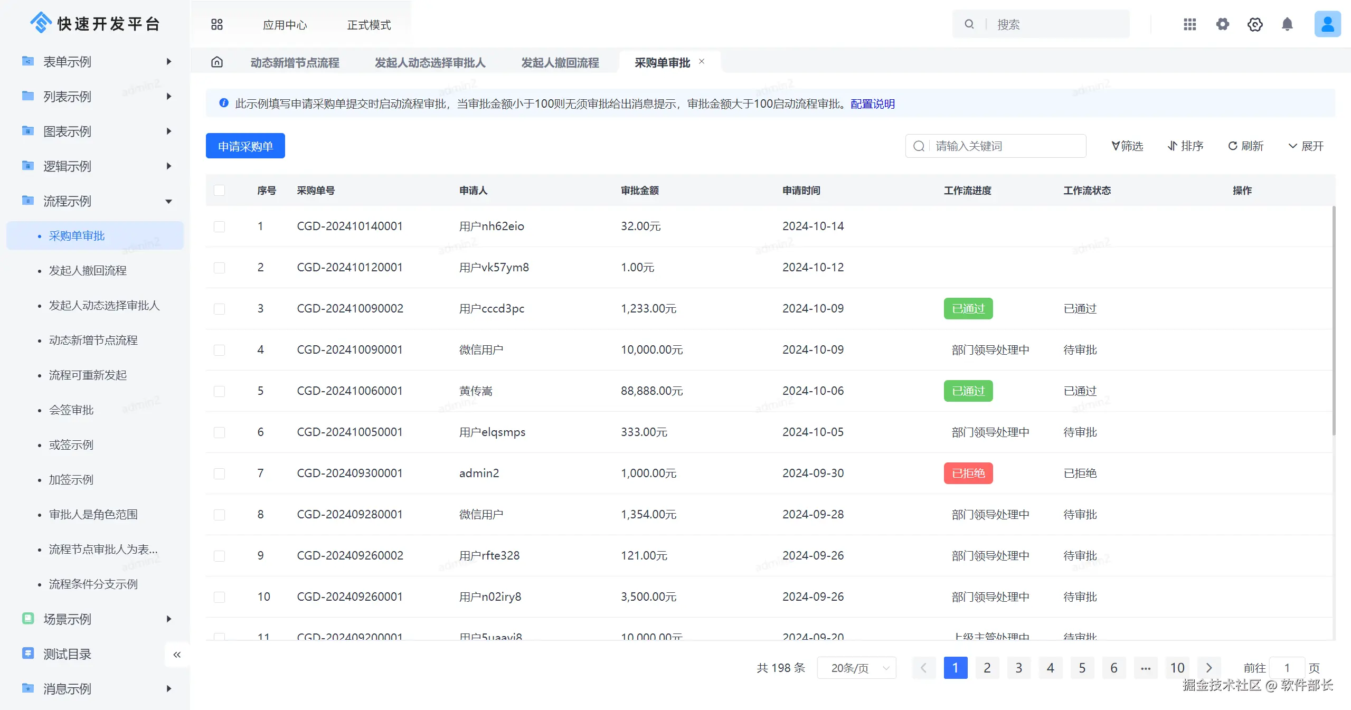Collapse sidebar with the double-chevron icon
1351x710 pixels.
tap(177, 655)
